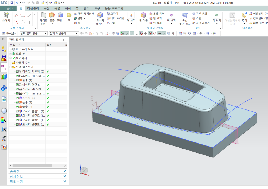The image size is (268, 189).
Task: Click the assembly 추가 (Add) icon
Action: [244, 15]
